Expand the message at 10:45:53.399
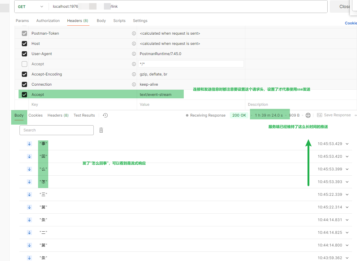This screenshot has width=357, height=261. (347, 169)
